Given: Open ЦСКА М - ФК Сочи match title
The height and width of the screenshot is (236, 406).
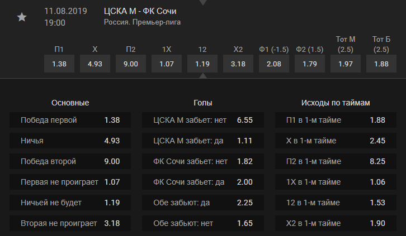Looking at the screenshot, I should (x=140, y=11).
